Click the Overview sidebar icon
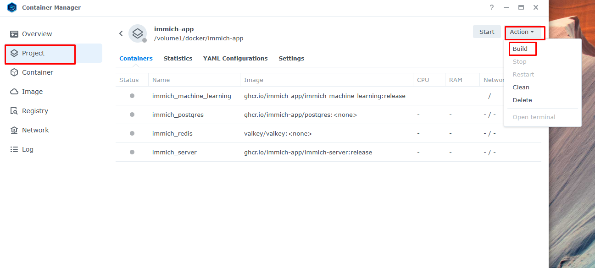 (x=14, y=34)
